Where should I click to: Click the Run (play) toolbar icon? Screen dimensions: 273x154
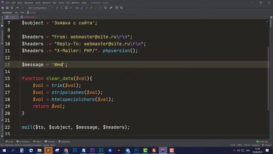(52, 8)
